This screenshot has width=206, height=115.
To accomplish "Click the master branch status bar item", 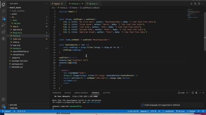I will [x=6, y=111].
